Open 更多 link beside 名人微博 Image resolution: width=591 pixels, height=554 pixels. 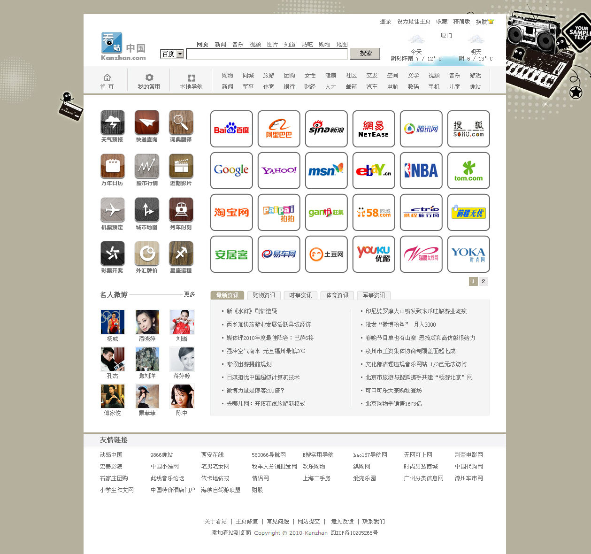[189, 294]
